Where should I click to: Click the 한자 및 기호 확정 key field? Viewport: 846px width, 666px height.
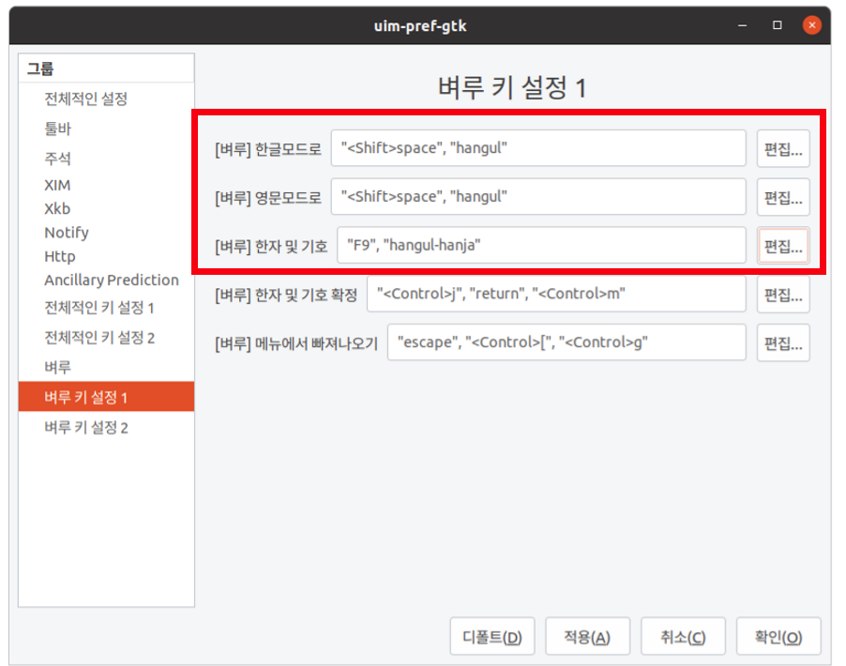click(556, 294)
